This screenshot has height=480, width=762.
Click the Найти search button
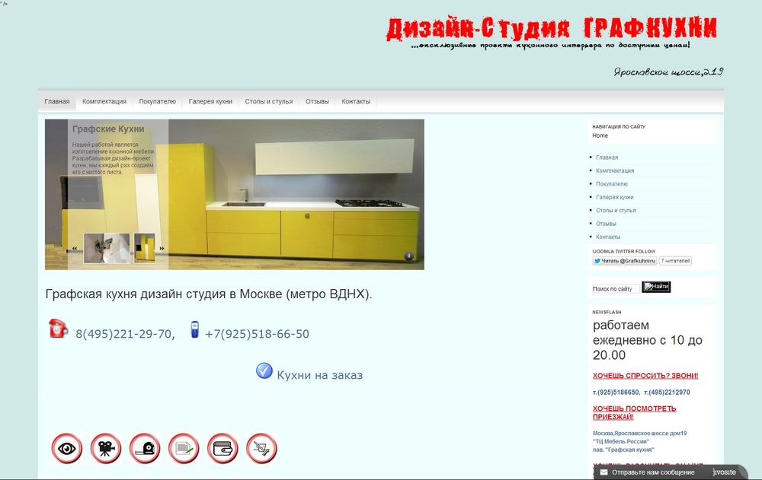[656, 287]
